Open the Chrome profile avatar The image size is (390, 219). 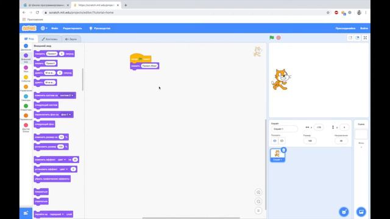359,12
